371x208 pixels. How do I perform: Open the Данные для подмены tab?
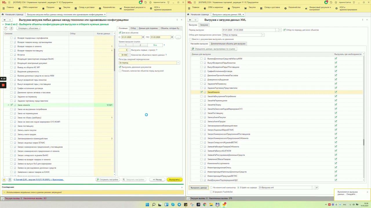tap(148, 28)
